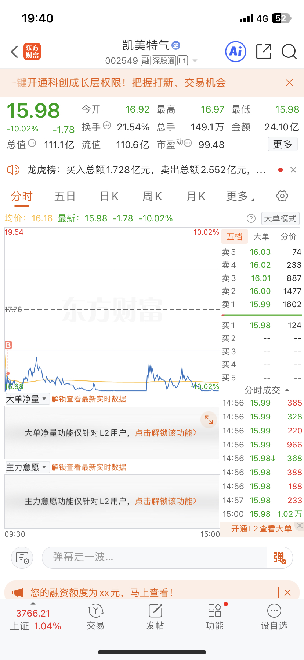The width and height of the screenshot is (304, 660).
Task: Toggle the 弹 danmaku switch
Action: (280, 558)
